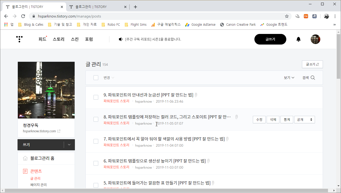Open 포럼 menu

89,39
